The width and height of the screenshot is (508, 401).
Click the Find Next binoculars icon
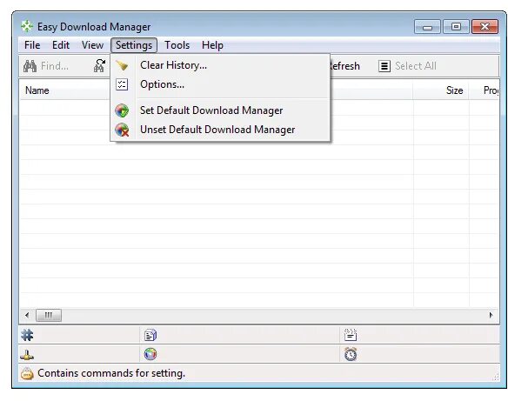tap(99, 66)
